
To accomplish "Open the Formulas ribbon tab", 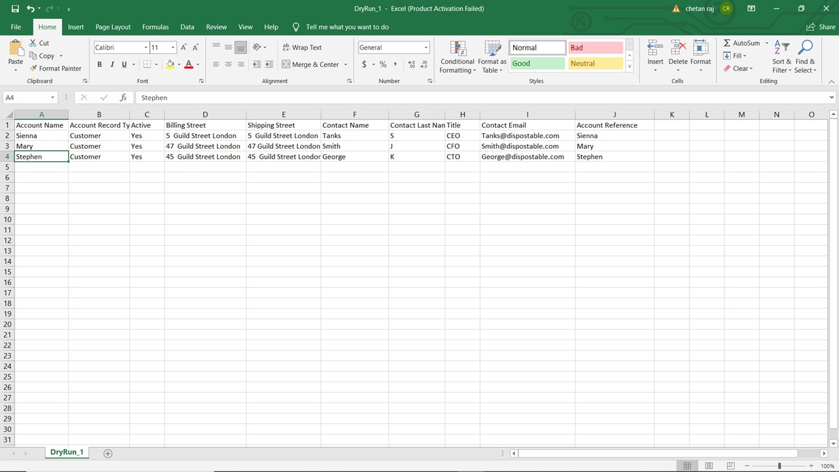I will 155,27.
